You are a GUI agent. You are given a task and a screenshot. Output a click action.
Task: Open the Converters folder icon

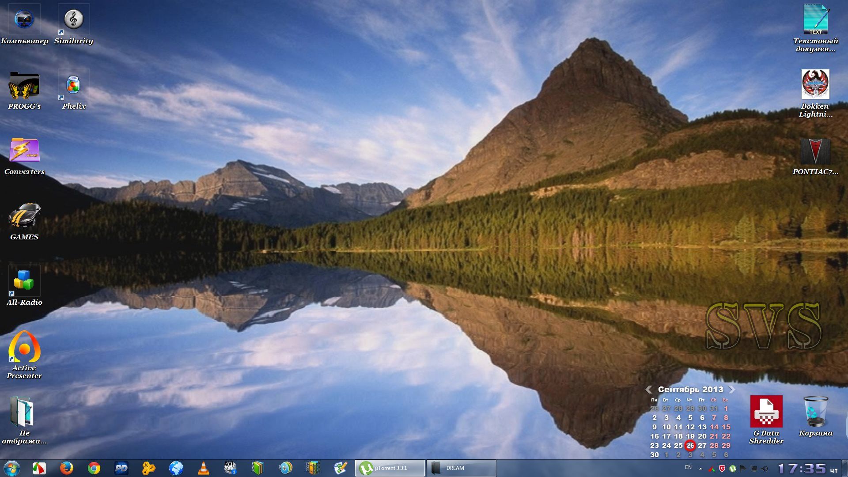tap(24, 156)
